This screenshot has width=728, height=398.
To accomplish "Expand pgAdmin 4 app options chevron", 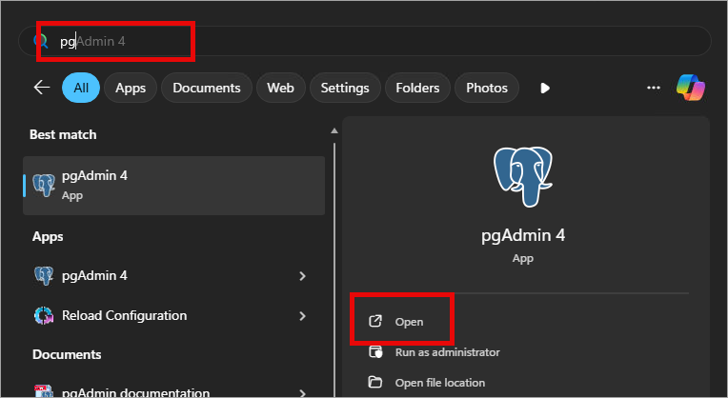I will [302, 276].
